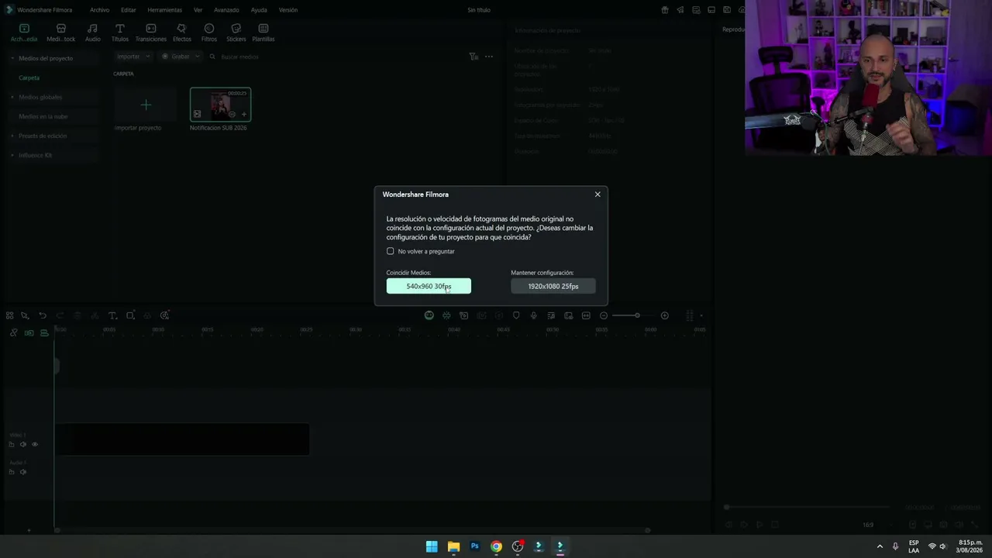Viewport: 992px width, 558px height.
Task: Open the Windows Start menu
Action: [x=432, y=546]
